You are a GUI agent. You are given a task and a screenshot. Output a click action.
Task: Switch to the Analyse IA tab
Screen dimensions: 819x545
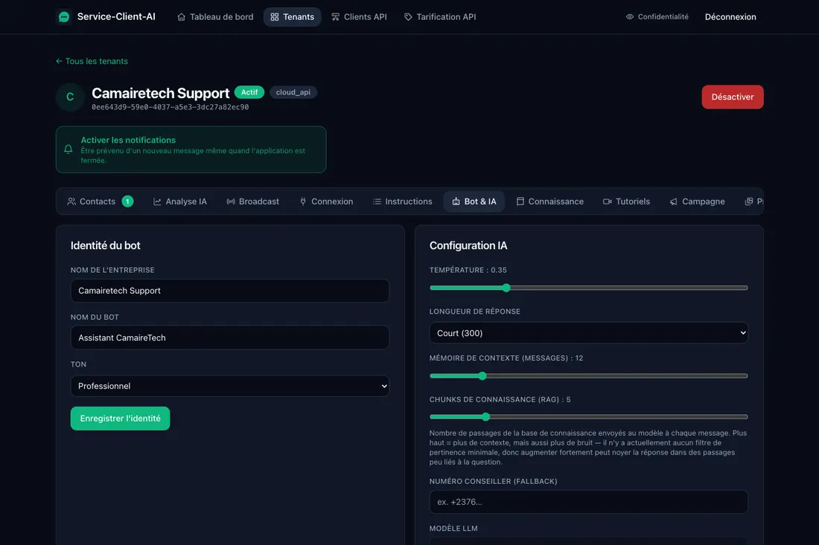180,201
